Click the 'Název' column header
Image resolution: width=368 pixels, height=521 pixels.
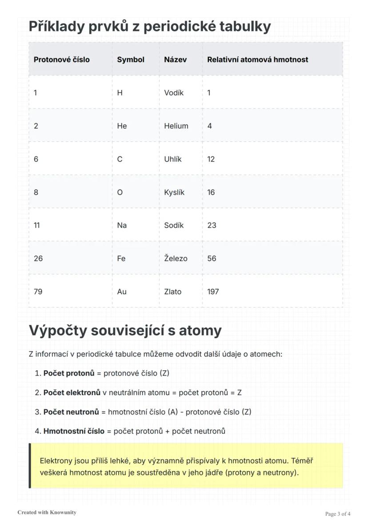pos(175,60)
